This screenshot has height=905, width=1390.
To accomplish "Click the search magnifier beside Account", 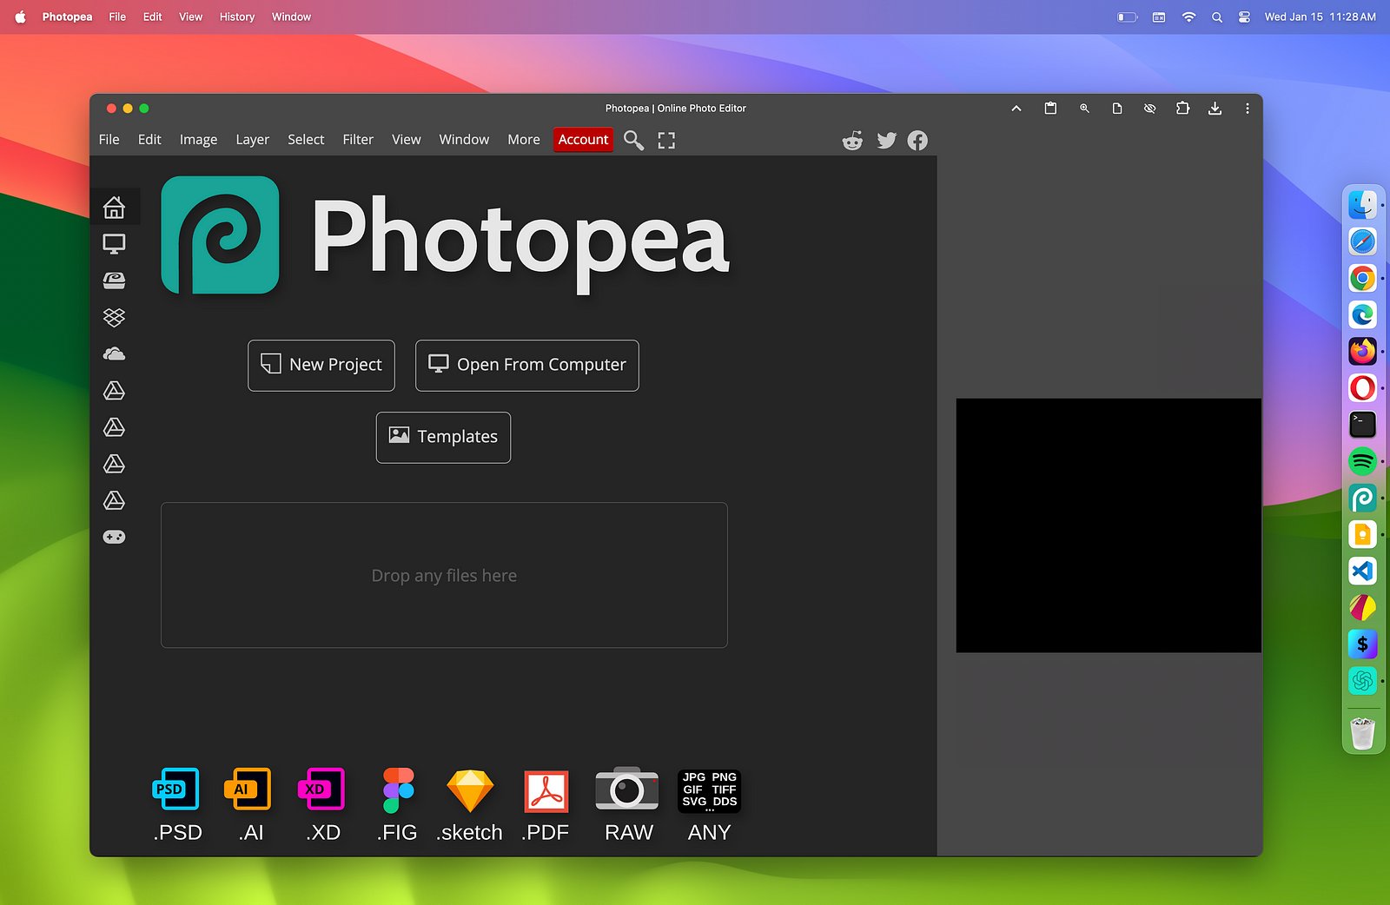I will click(x=634, y=140).
